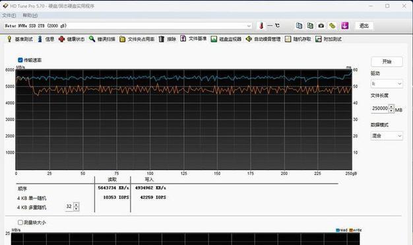The height and width of the screenshot is (245, 413).
Task: Click the copy text info toolbar icon
Action: [299, 26]
